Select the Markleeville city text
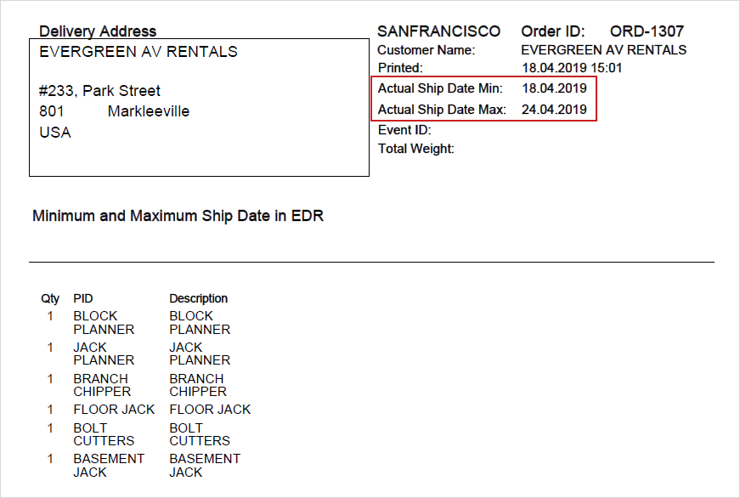Viewport: 740px width, 498px height. (x=149, y=111)
